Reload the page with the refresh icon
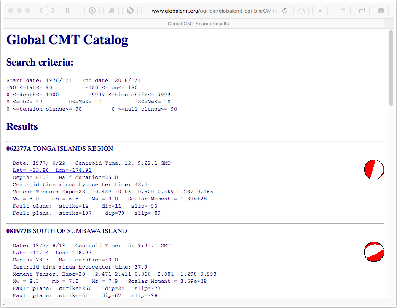This screenshot has height=308, width=397. [x=284, y=11]
